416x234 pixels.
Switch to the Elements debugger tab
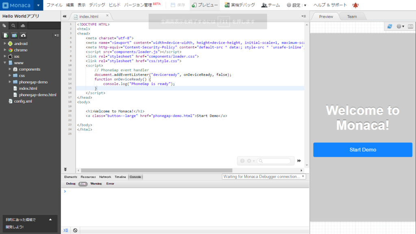pos(71,177)
